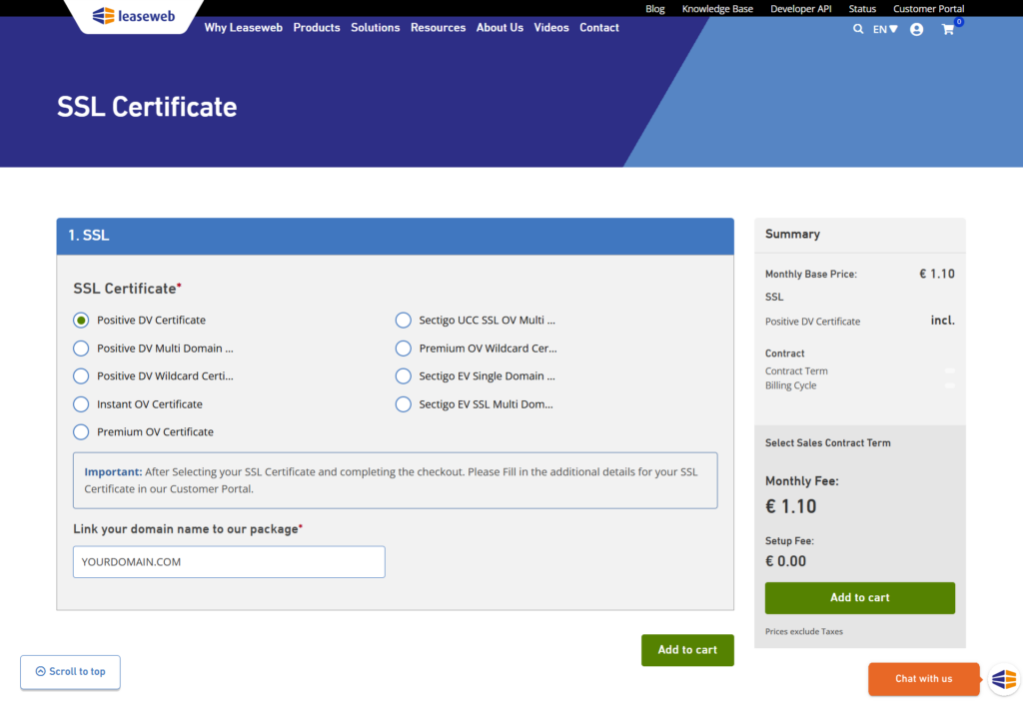Select Sectigo EV Single Domain option
1023x709 pixels.
[x=404, y=376]
